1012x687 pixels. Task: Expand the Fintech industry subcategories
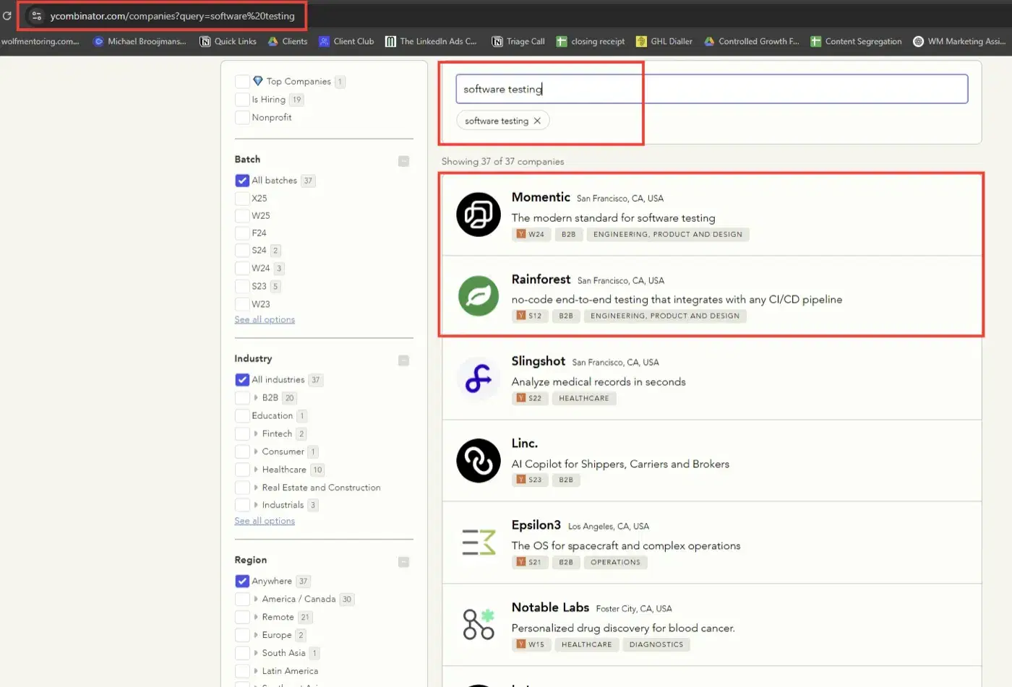pyautogui.click(x=256, y=433)
